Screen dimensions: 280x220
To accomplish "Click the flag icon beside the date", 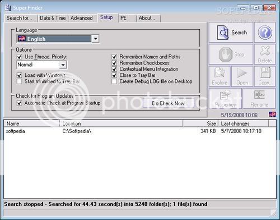I will (x=272, y=114).
